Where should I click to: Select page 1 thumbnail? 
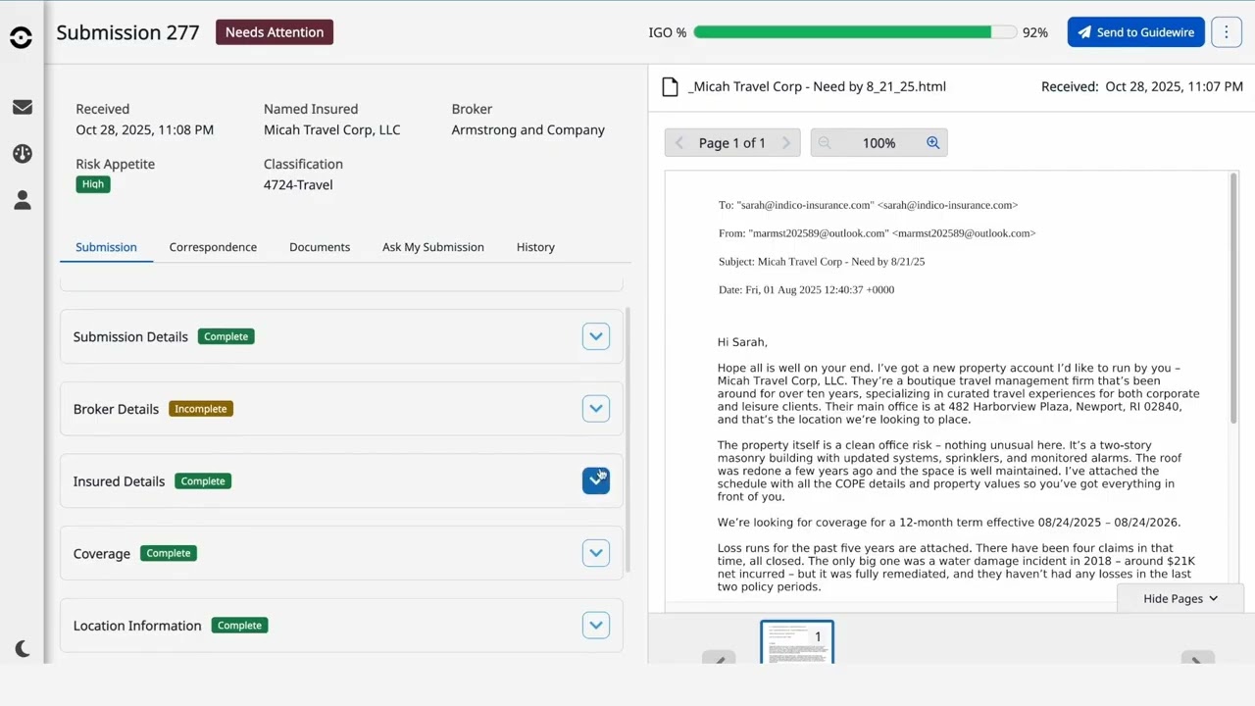(x=797, y=642)
